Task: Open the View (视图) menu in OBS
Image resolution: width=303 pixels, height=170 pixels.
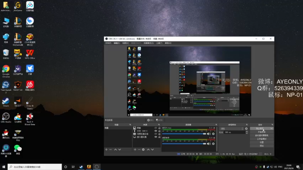Action: click(x=126, y=43)
